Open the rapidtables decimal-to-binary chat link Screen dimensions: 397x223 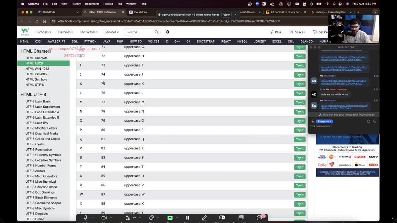coord(345,107)
